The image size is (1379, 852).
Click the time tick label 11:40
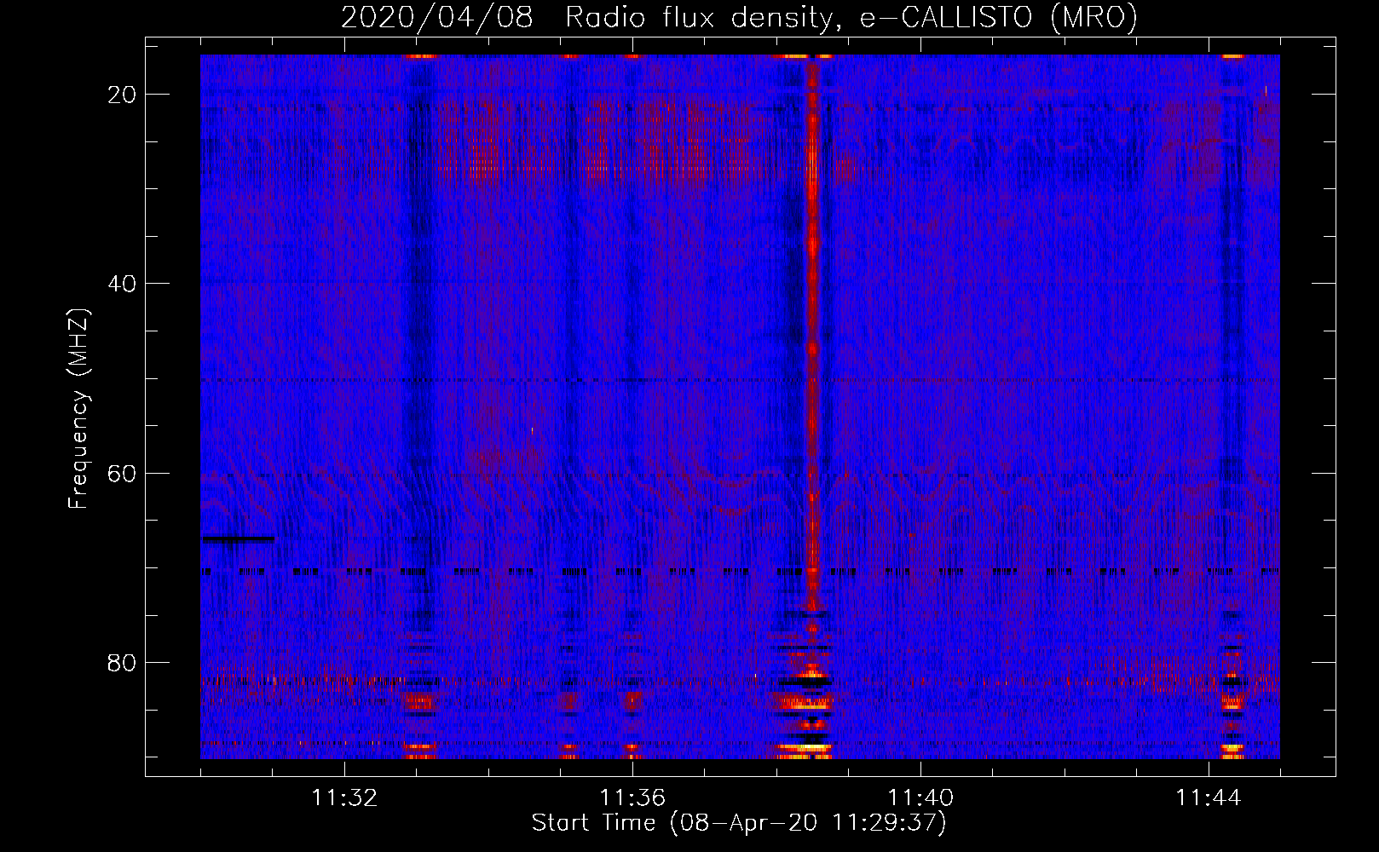(920, 798)
